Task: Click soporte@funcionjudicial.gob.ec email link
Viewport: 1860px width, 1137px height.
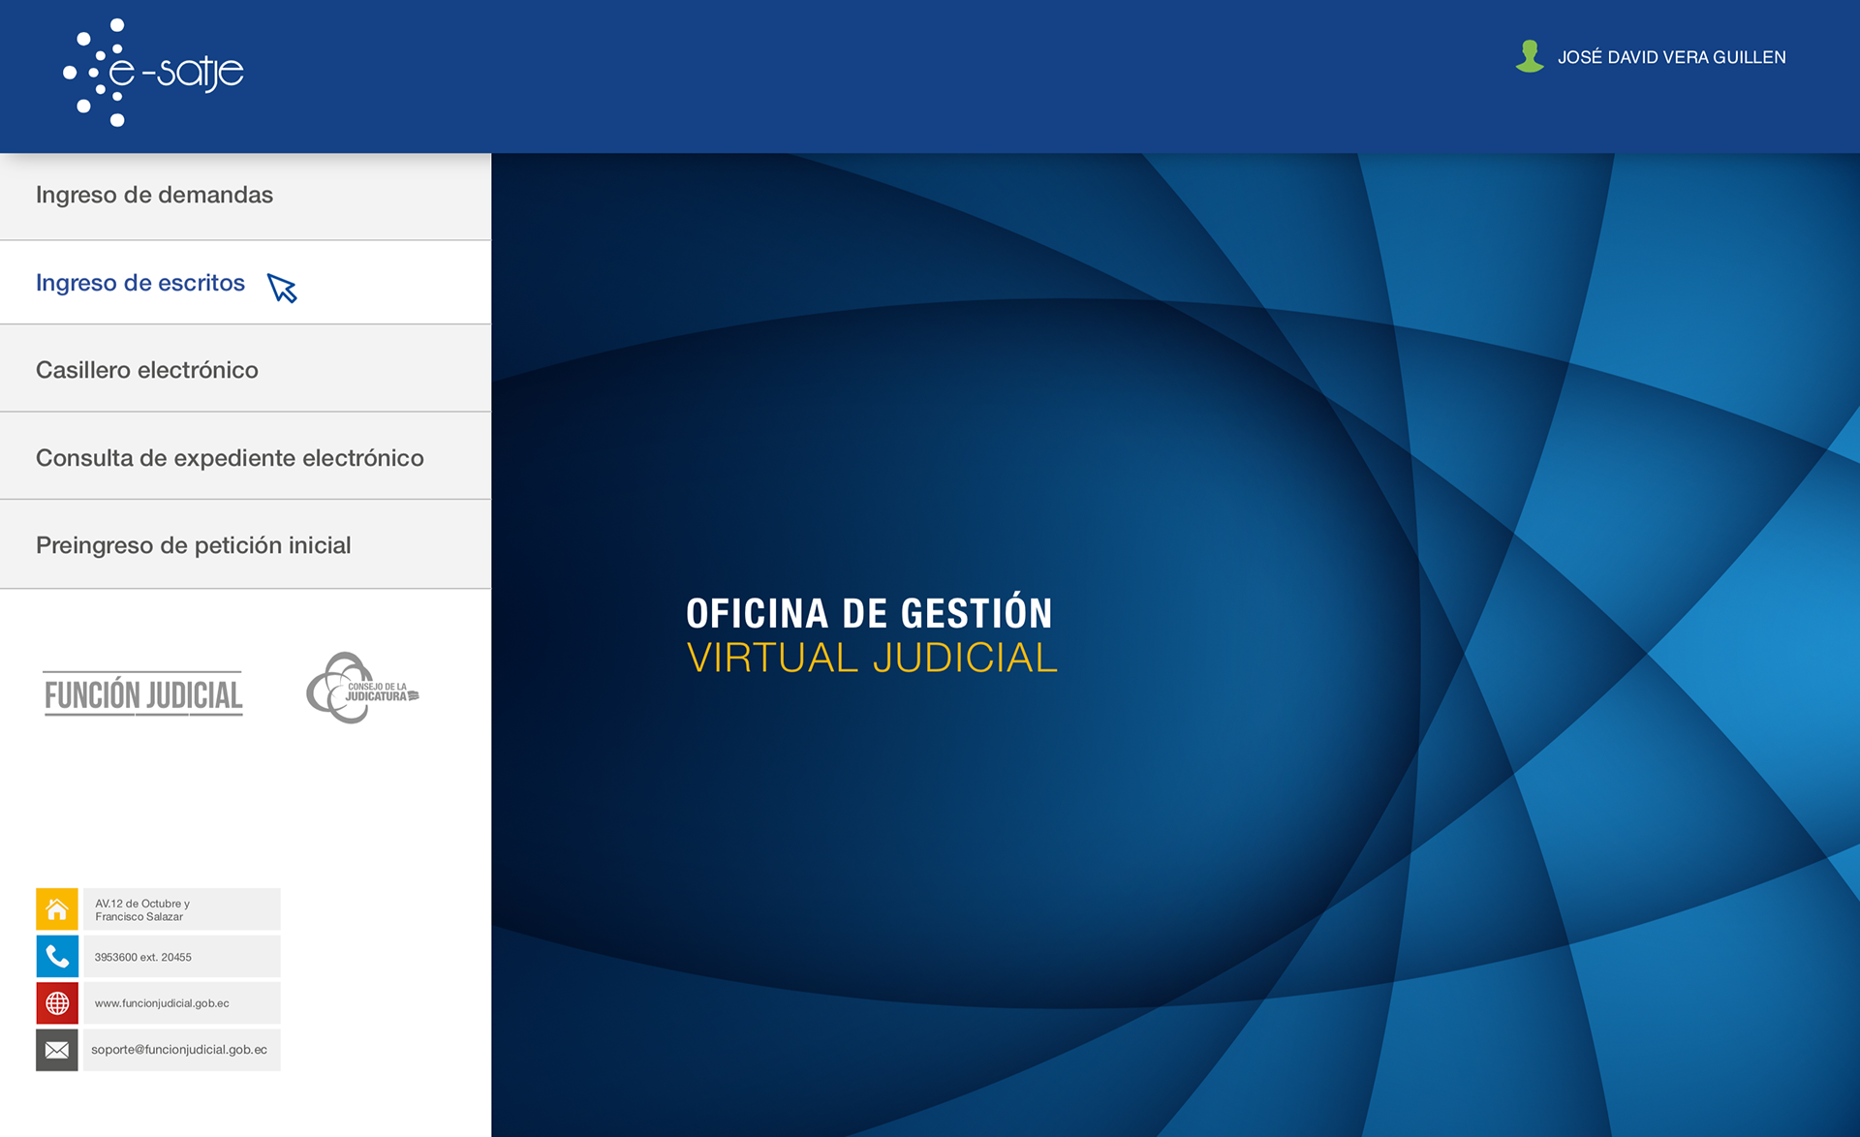Action: click(x=179, y=1050)
